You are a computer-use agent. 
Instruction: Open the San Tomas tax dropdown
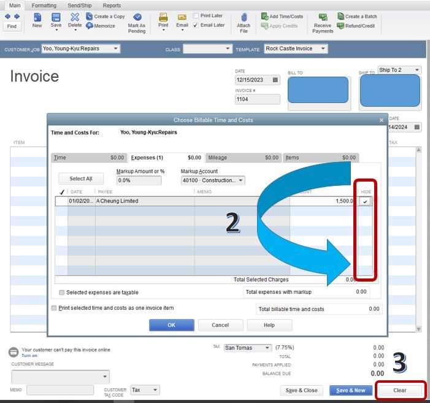coord(267,348)
